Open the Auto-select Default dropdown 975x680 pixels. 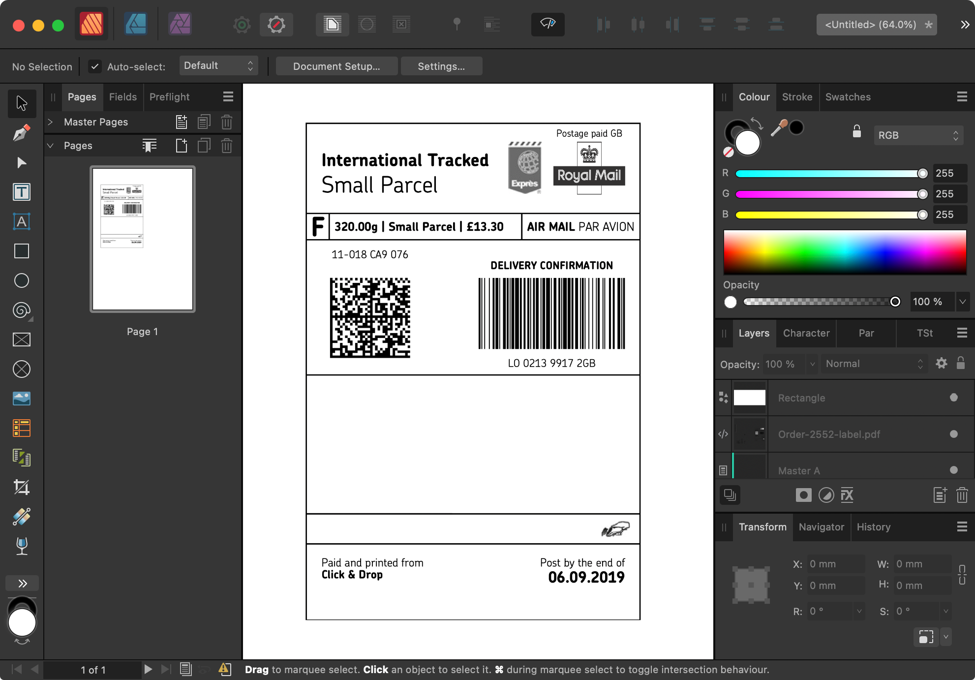[x=218, y=66]
